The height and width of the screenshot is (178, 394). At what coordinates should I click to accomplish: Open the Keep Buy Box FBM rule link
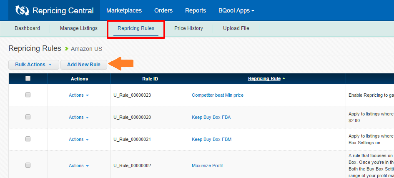(211, 139)
